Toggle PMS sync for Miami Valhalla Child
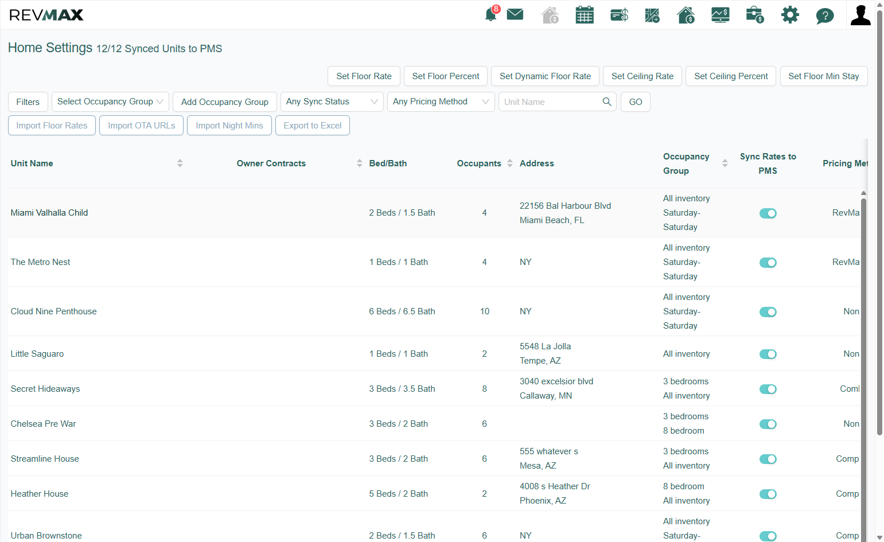Screen dimensions: 884x542 click(768, 213)
